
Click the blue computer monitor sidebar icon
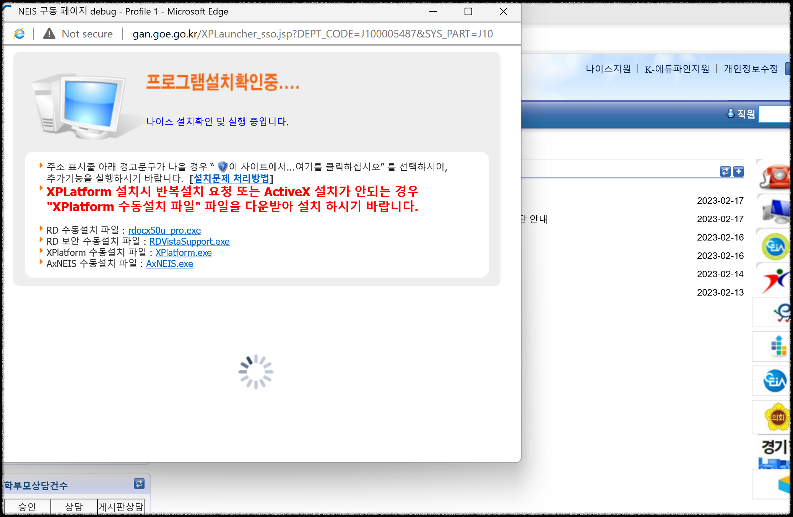[x=776, y=211]
